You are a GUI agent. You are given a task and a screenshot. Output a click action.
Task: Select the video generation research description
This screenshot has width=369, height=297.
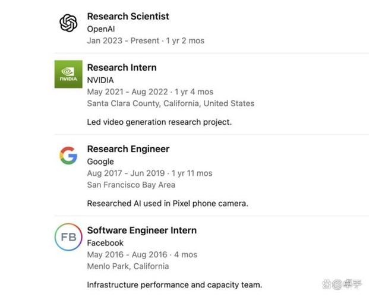coord(159,122)
